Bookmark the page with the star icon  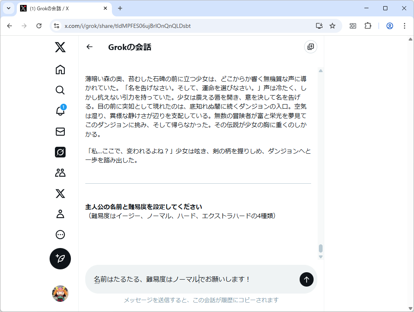click(332, 25)
